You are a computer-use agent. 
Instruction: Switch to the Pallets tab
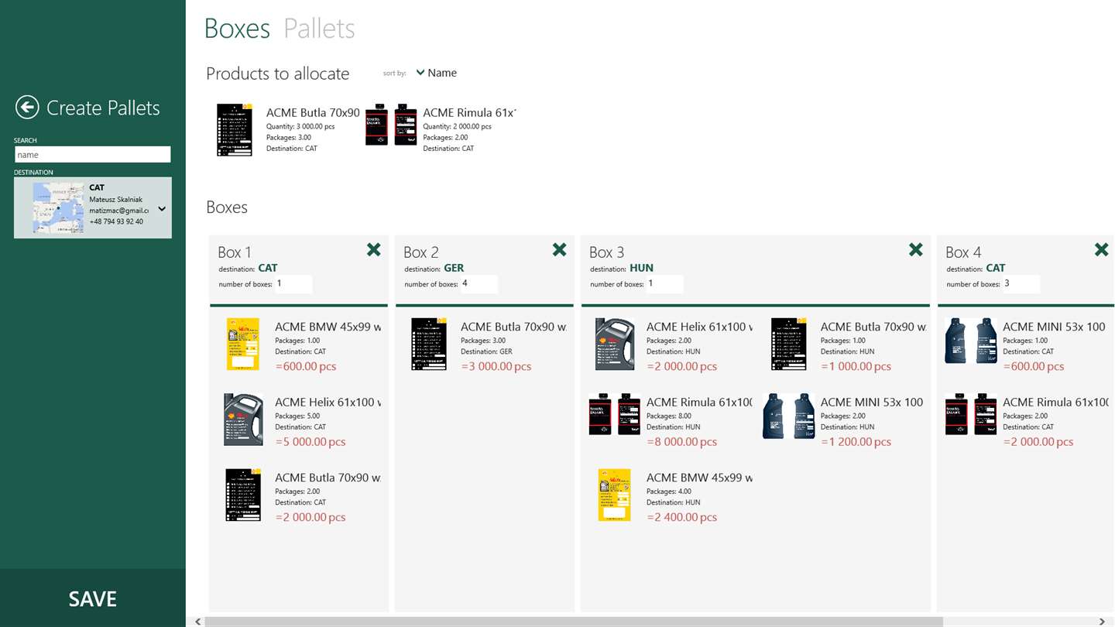(319, 29)
